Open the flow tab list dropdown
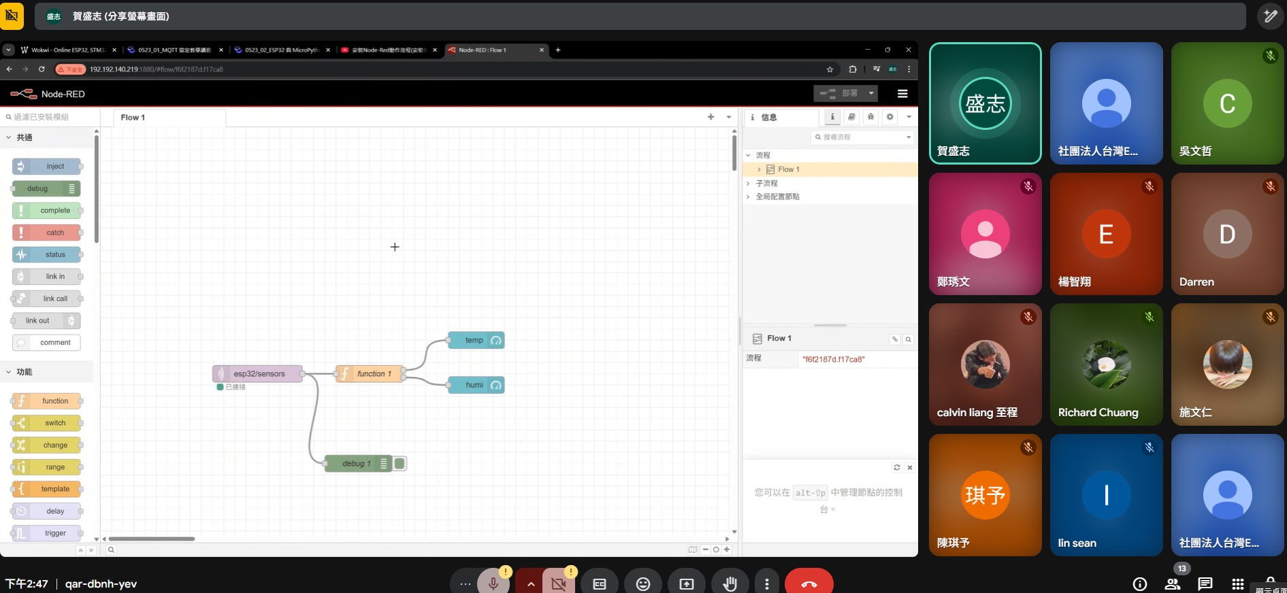1287x593 pixels. coord(729,117)
